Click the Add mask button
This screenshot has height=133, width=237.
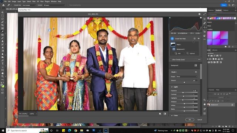(178, 53)
